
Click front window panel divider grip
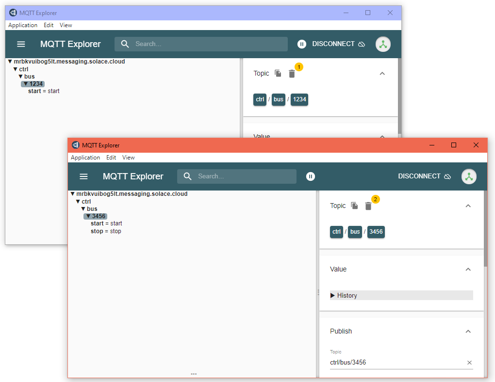pyautogui.click(x=318, y=292)
